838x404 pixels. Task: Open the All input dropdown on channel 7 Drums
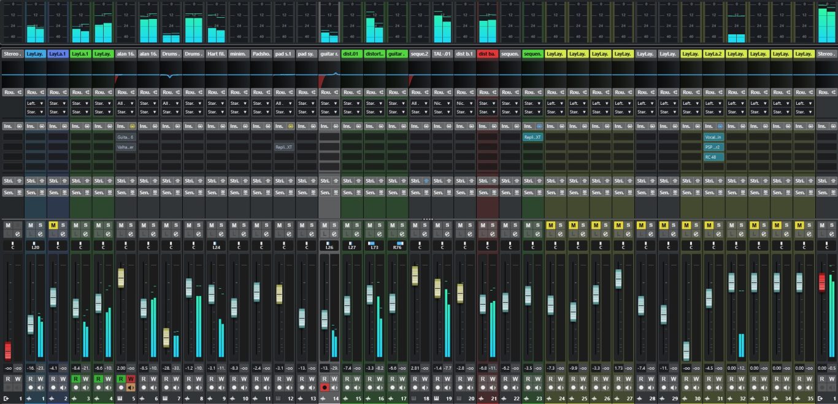pyautogui.click(x=171, y=104)
